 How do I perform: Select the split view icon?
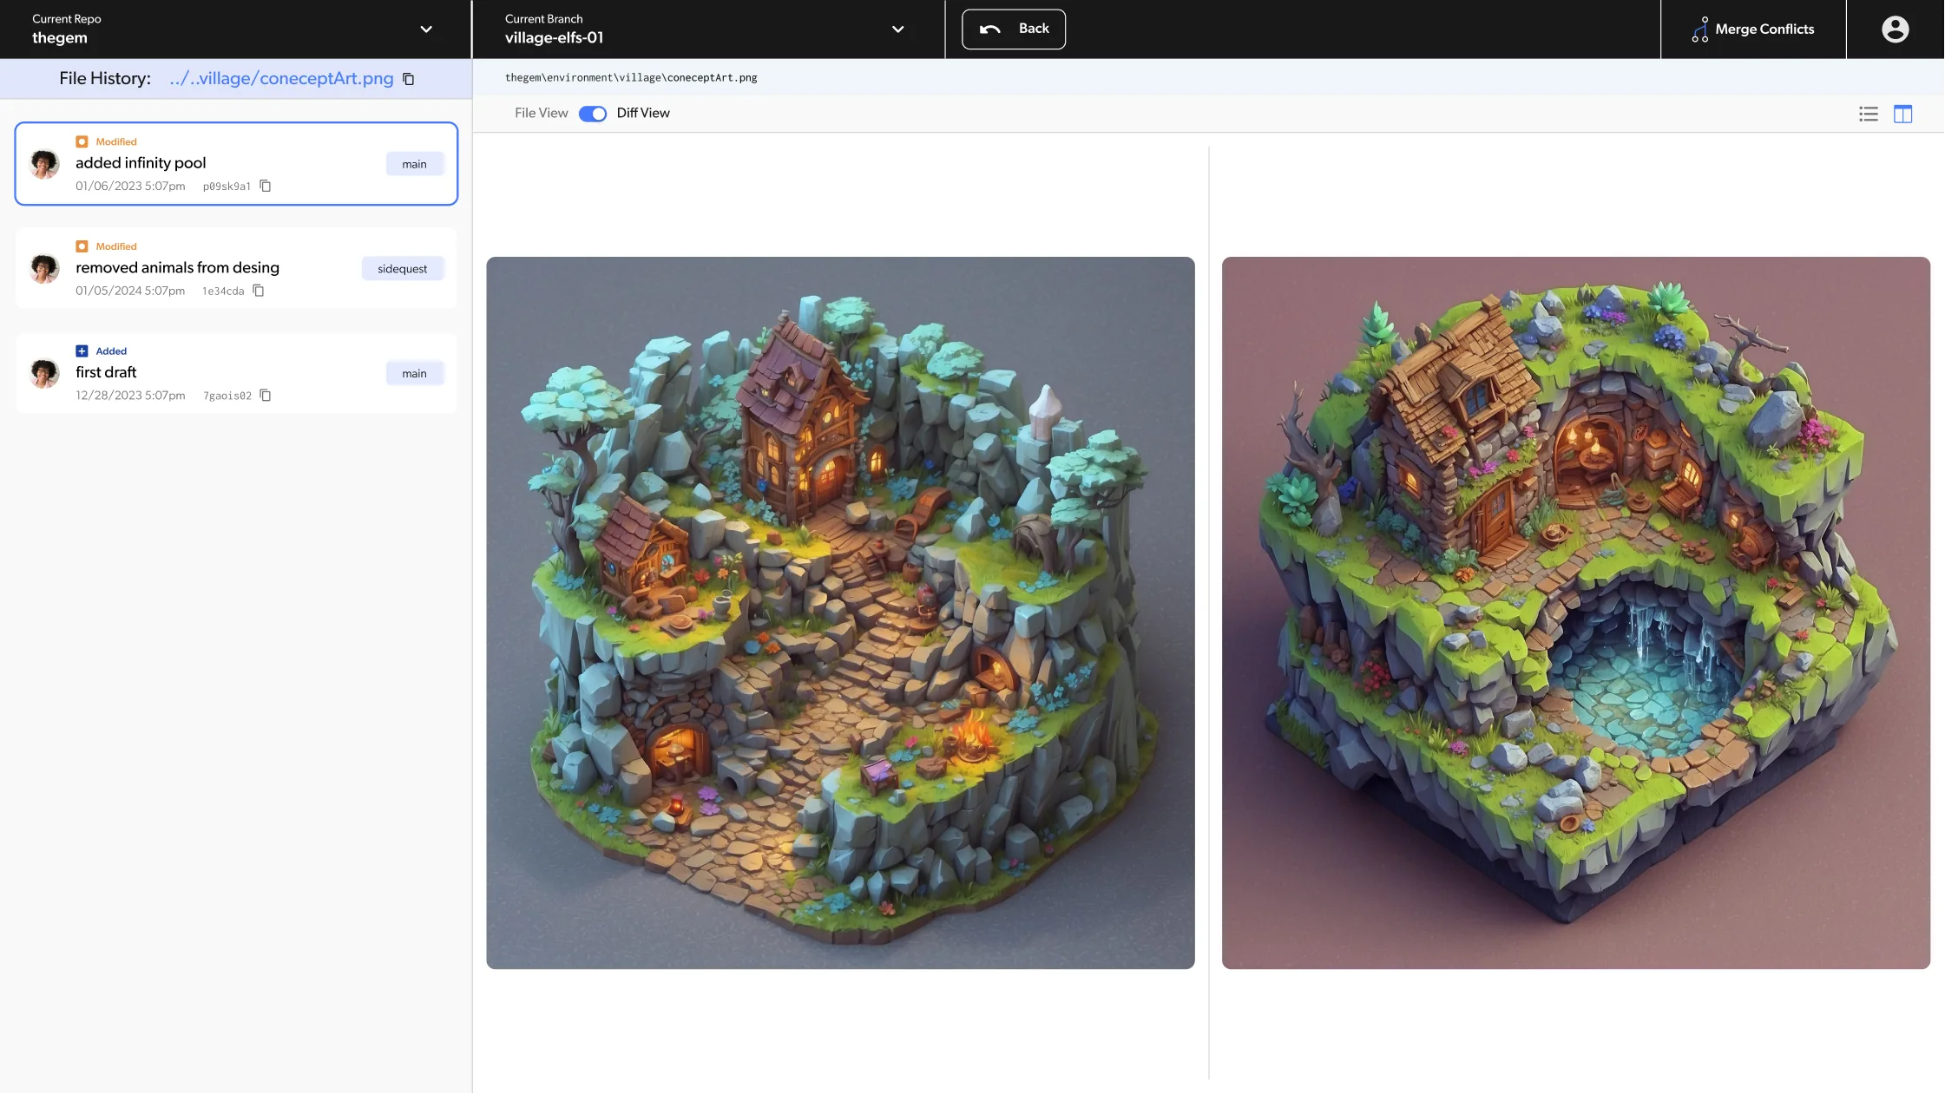tap(1902, 114)
